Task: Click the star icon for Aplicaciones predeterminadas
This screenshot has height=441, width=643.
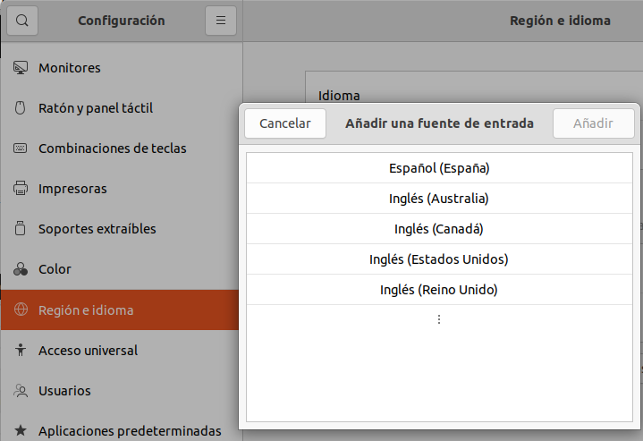Action: pos(21,430)
